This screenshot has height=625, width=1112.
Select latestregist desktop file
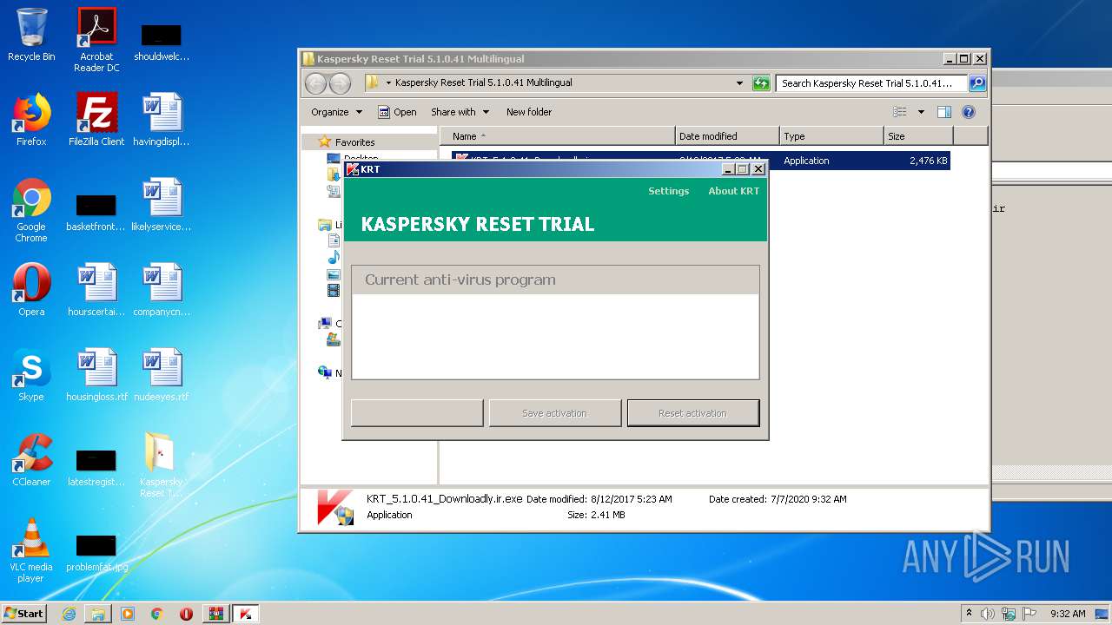pyautogui.click(x=96, y=469)
